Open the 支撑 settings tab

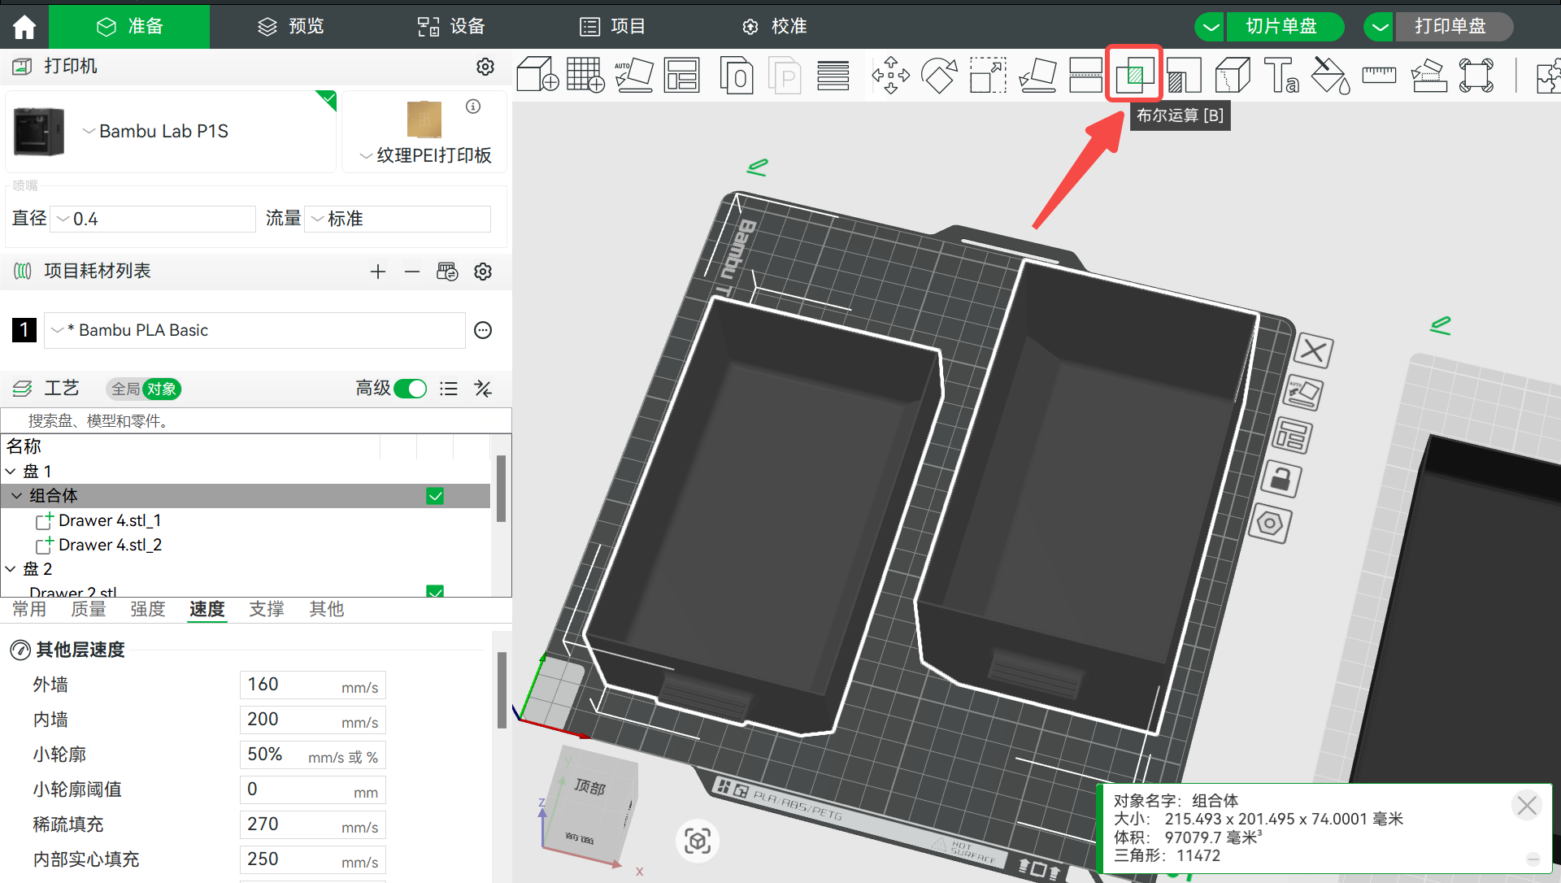point(267,609)
